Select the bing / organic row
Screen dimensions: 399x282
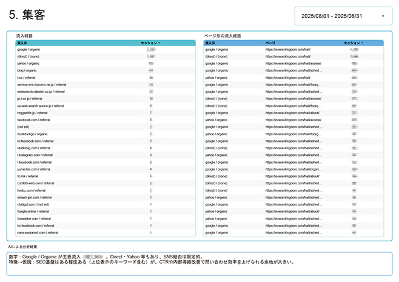pyautogui.click(x=27, y=70)
